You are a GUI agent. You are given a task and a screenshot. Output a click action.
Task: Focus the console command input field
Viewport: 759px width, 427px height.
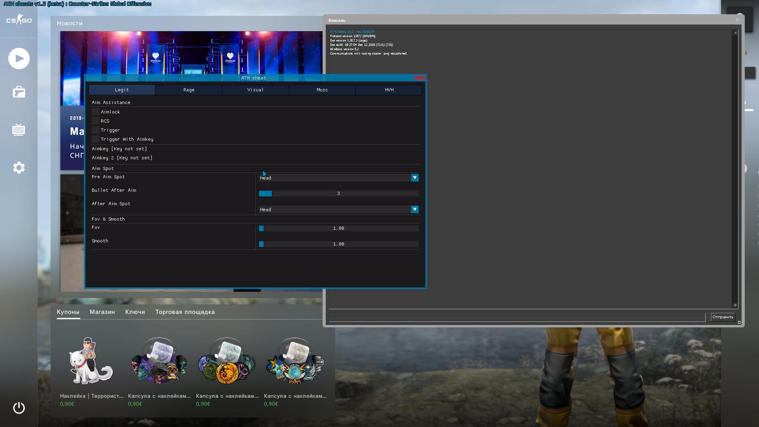coord(517,317)
